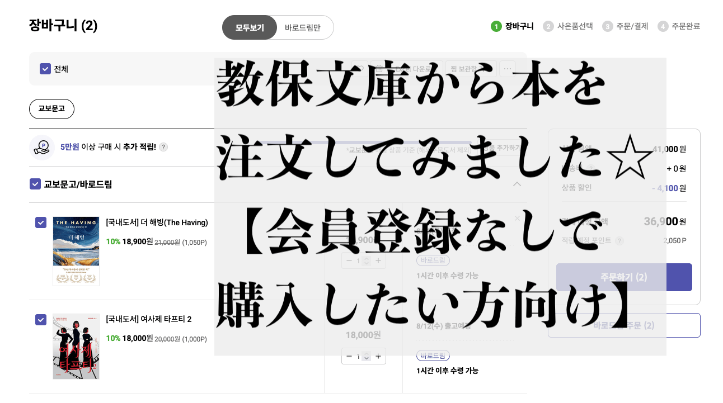Switch to the 모두보기 tab
Image resolution: width=723 pixels, height=403 pixels.
pos(250,27)
